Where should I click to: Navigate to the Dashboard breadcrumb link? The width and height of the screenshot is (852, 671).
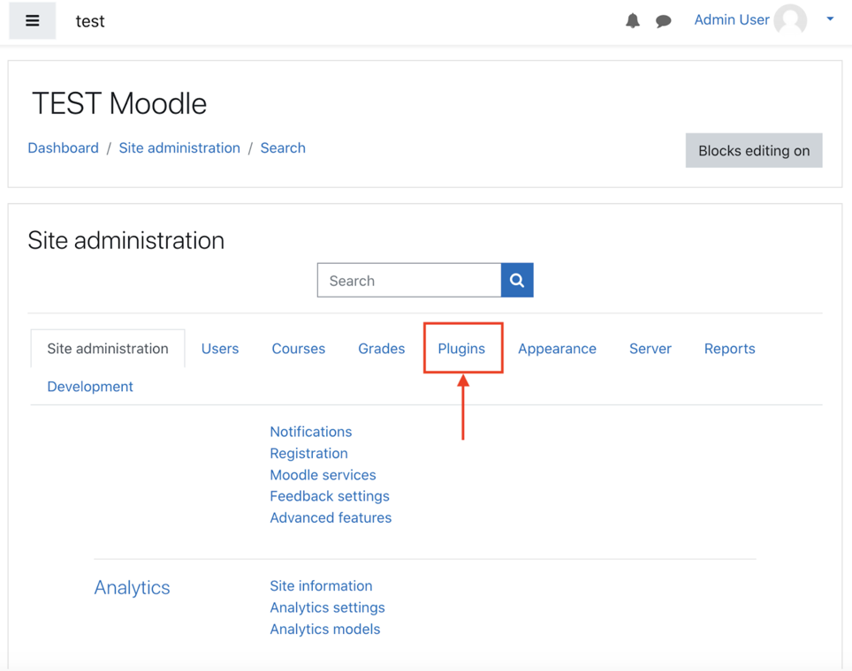63,147
